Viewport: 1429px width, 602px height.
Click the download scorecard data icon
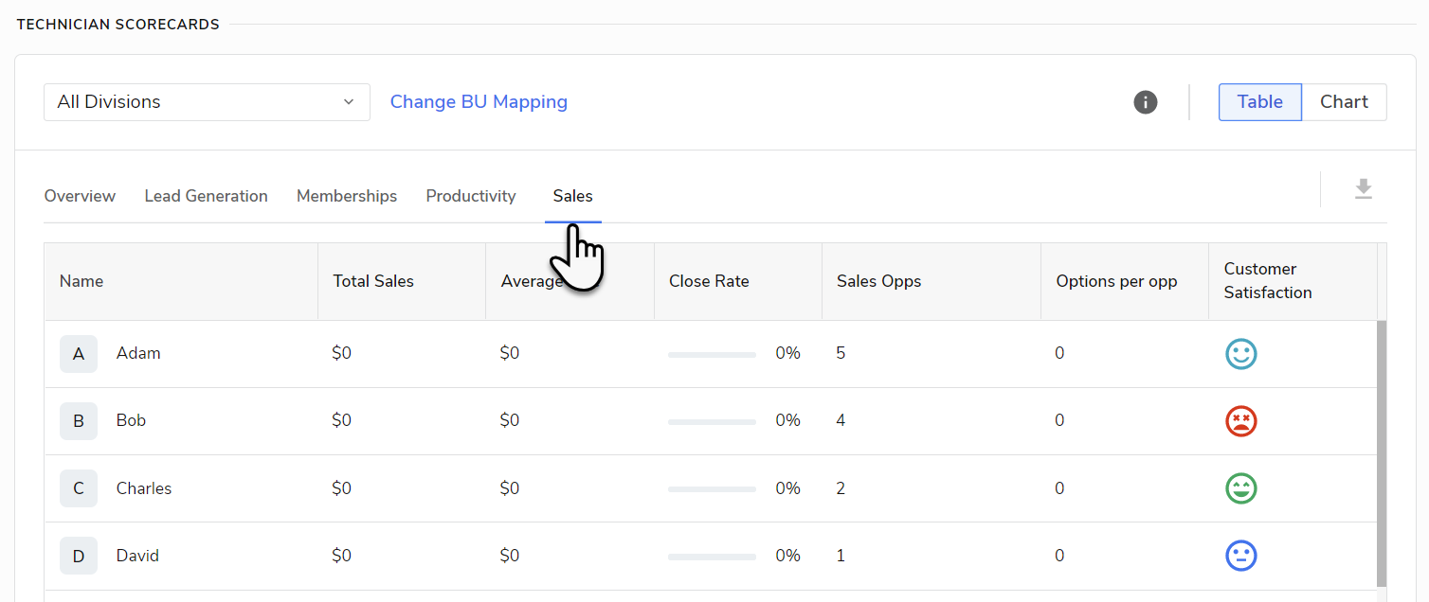click(1364, 188)
